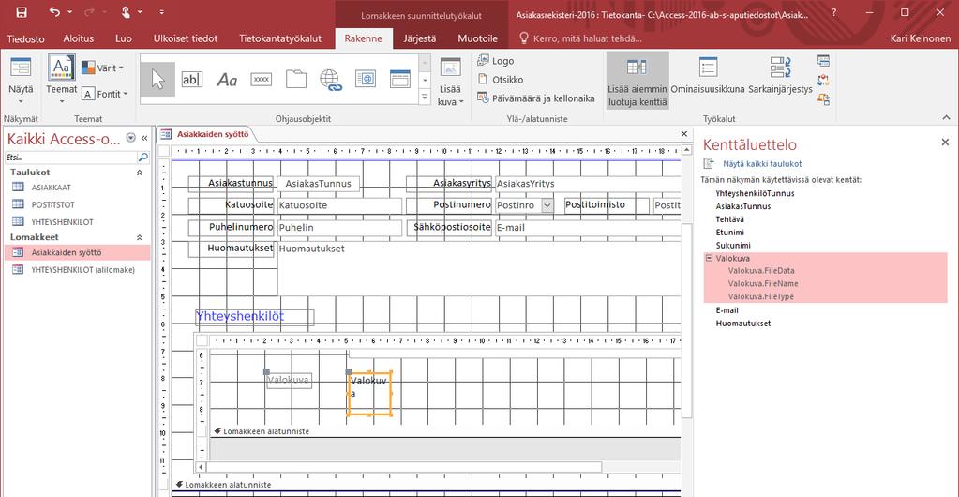Open the Teemat themes dropdown
Viewport: 959px width, 497px height.
coord(62,100)
